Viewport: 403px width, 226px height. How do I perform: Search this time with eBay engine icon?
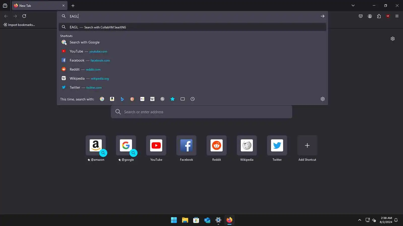(x=142, y=99)
